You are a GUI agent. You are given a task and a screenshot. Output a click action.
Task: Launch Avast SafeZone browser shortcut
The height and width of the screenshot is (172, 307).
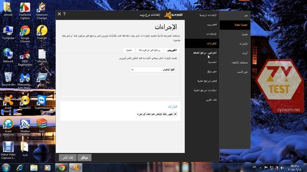(x=8, y=128)
